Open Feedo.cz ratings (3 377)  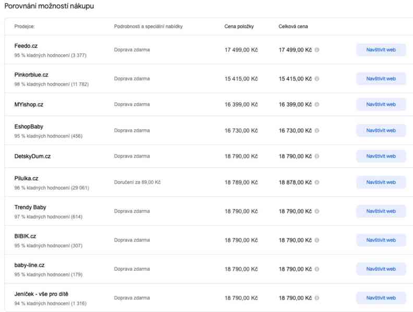50,55
